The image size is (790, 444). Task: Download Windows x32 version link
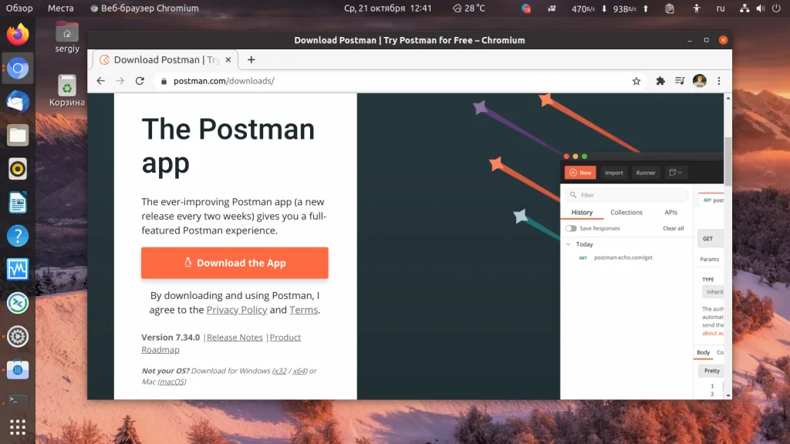(279, 371)
